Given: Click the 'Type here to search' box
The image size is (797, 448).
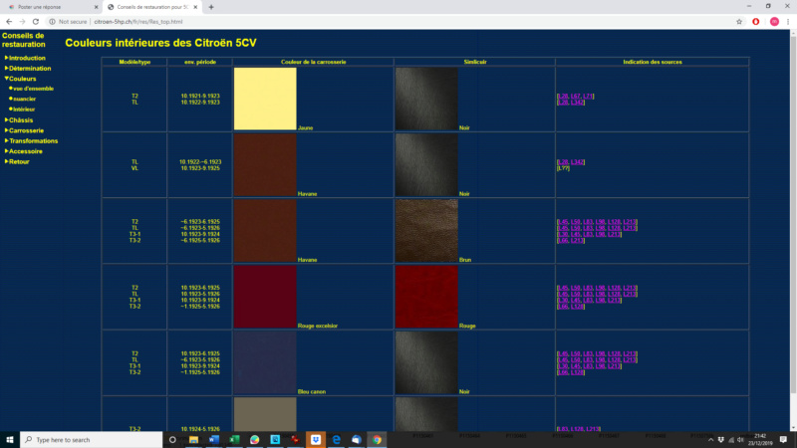Looking at the screenshot, I should 91,439.
